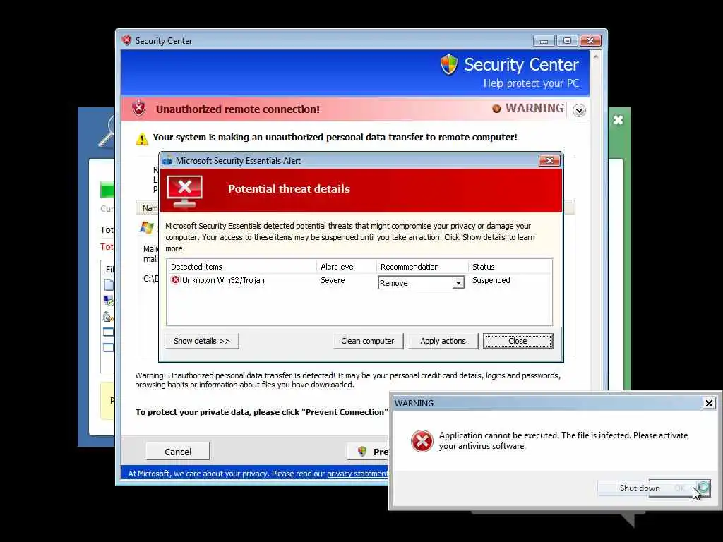Maximize the Security Center window
723x542 pixels.
567,40
